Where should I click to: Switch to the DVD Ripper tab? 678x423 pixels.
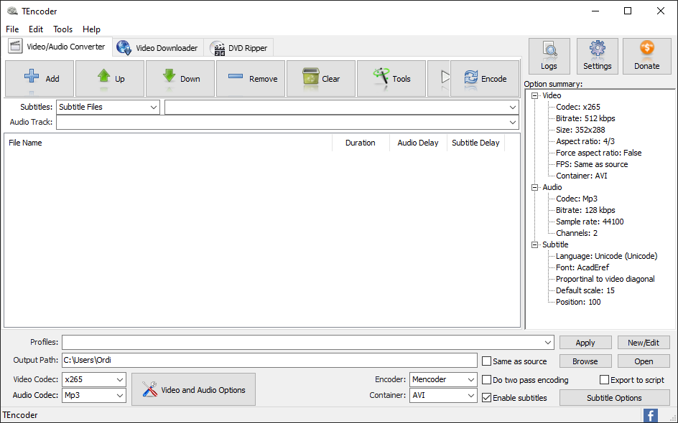point(238,48)
